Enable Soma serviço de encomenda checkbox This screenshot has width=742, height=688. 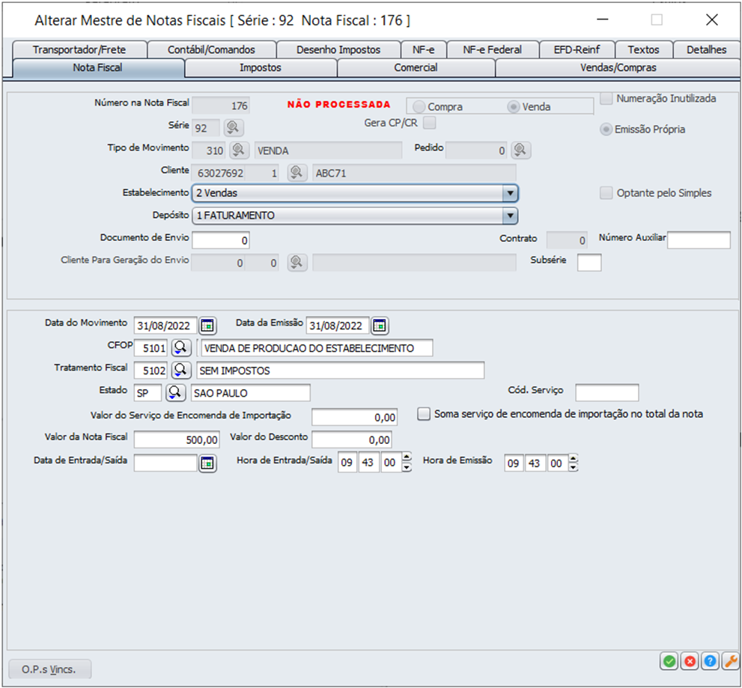tap(424, 414)
